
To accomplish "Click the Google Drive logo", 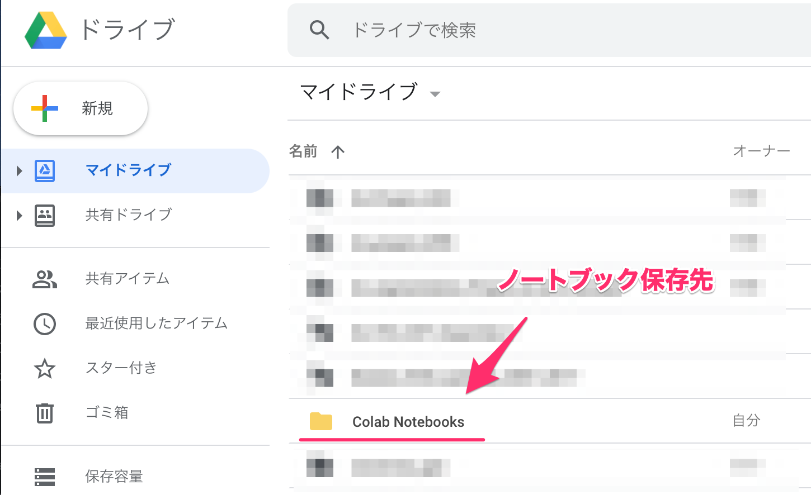I will click(x=46, y=31).
